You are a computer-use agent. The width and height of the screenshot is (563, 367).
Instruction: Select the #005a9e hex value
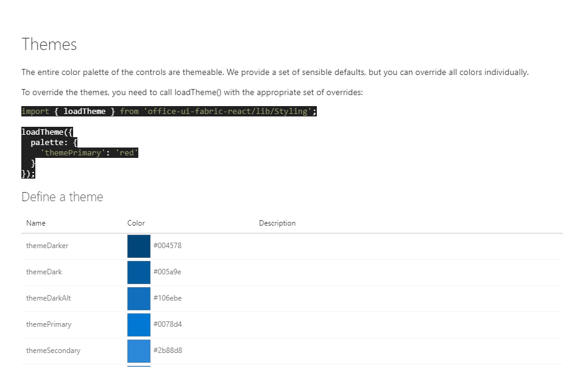coord(168,272)
